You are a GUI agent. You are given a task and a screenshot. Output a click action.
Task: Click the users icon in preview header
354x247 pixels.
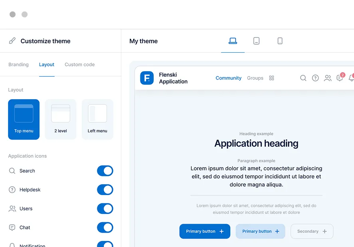click(x=328, y=78)
